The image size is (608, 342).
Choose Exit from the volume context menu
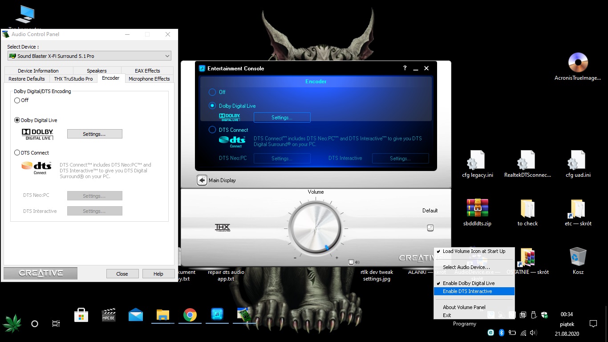point(474,315)
